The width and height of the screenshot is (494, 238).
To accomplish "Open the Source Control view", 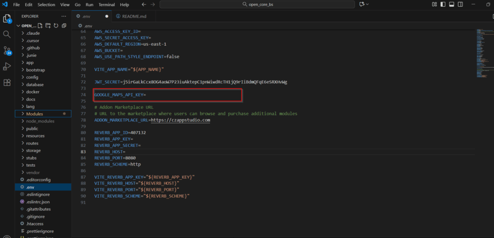I will (7, 50).
